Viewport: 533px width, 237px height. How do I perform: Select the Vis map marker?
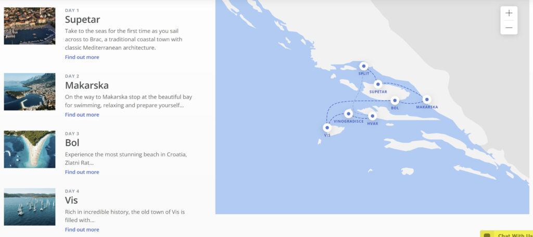[x=327, y=128]
